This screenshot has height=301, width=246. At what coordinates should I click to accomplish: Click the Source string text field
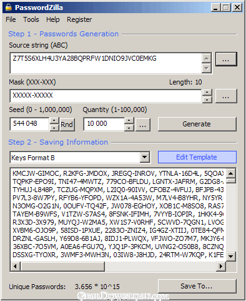tap(106, 63)
